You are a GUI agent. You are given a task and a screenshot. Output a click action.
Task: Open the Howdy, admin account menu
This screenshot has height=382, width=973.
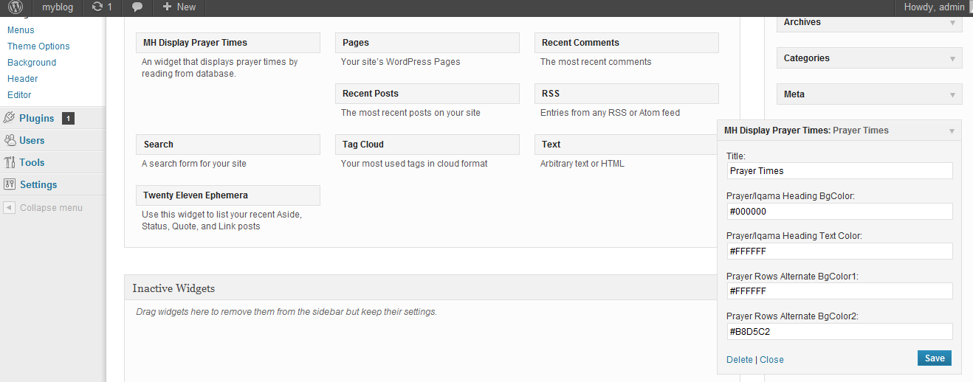[x=934, y=7]
